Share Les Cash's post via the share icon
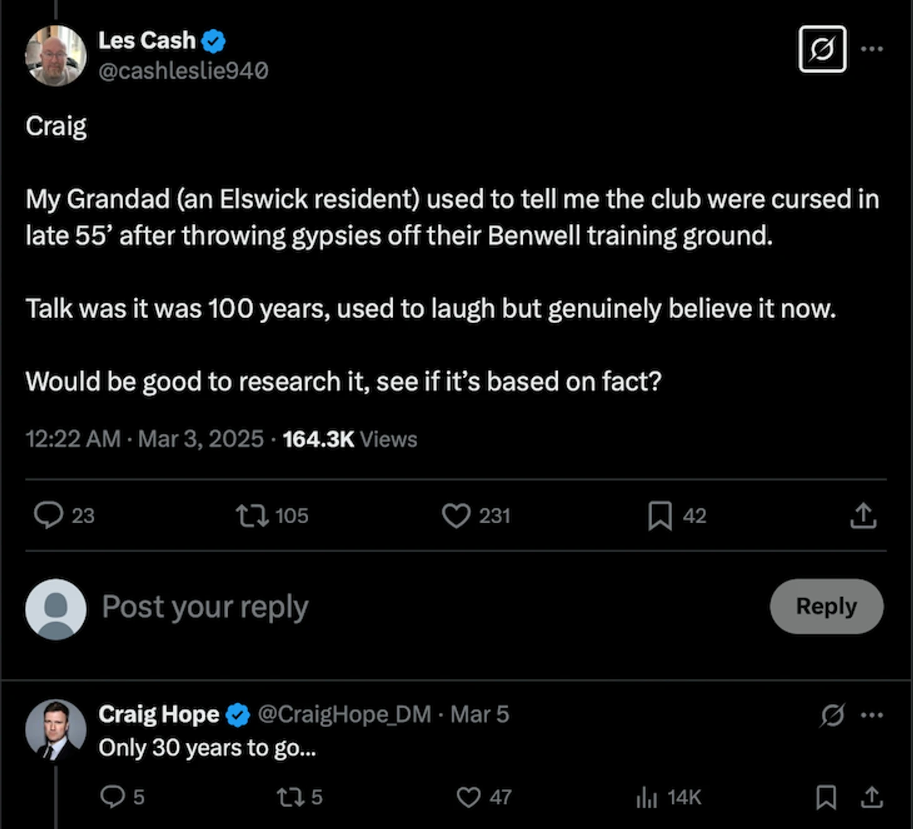This screenshot has width=913, height=829. [x=863, y=516]
